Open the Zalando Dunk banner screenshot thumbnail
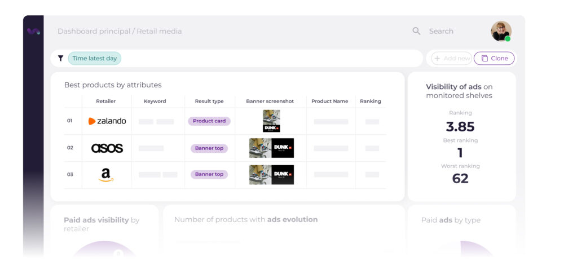This screenshot has height=265, width=564. pyautogui.click(x=271, y=121)
